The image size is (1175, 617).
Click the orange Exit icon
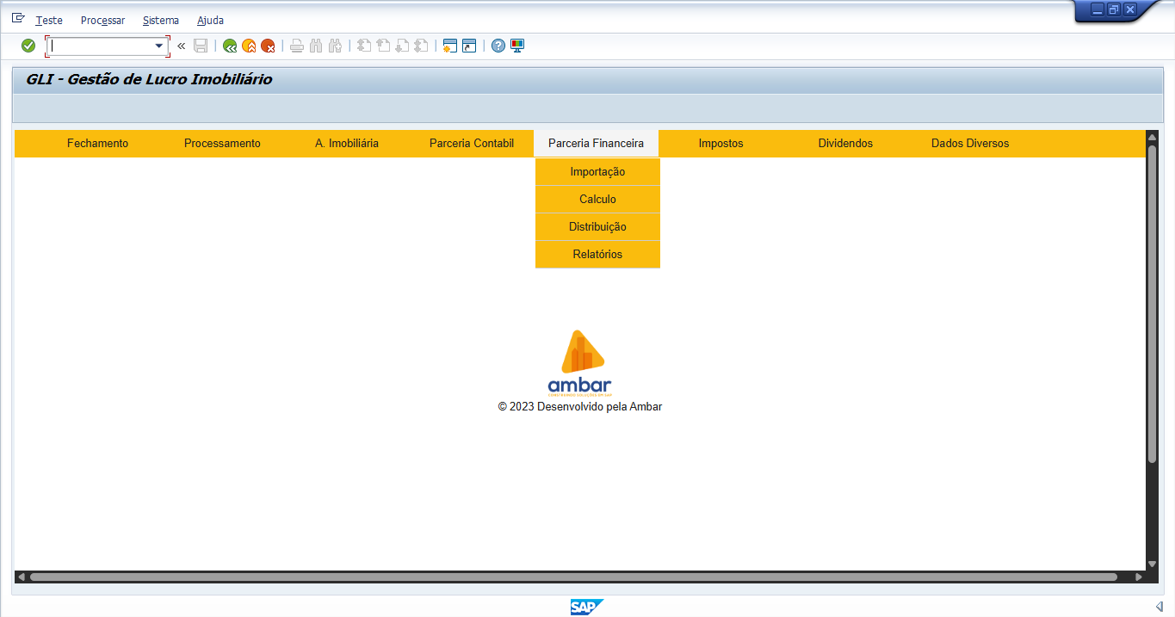pos(249,46)
